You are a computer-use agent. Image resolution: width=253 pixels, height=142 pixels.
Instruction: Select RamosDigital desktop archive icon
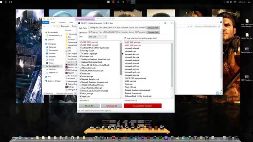pos(247,50)
